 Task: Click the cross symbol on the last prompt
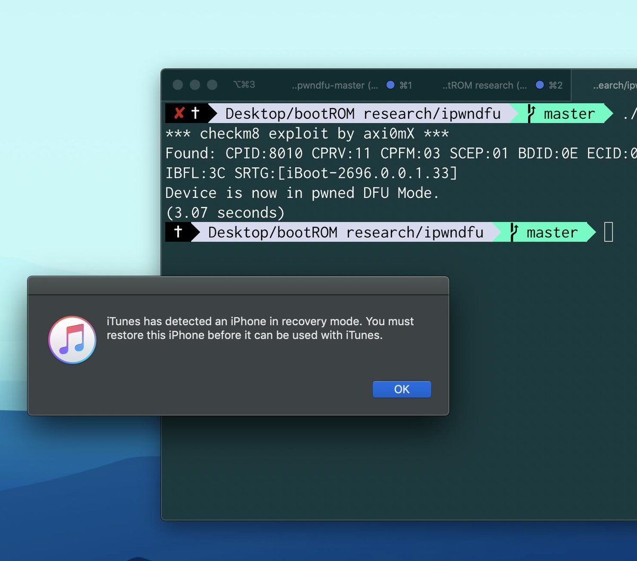178,232
